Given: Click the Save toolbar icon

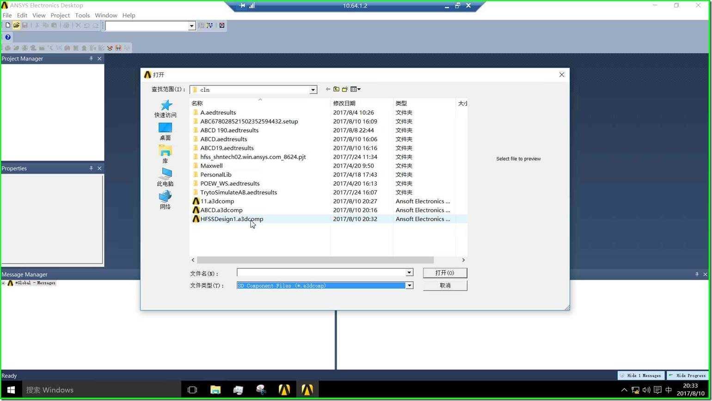Looking at the screenshot, I should [x=25, y=25].
